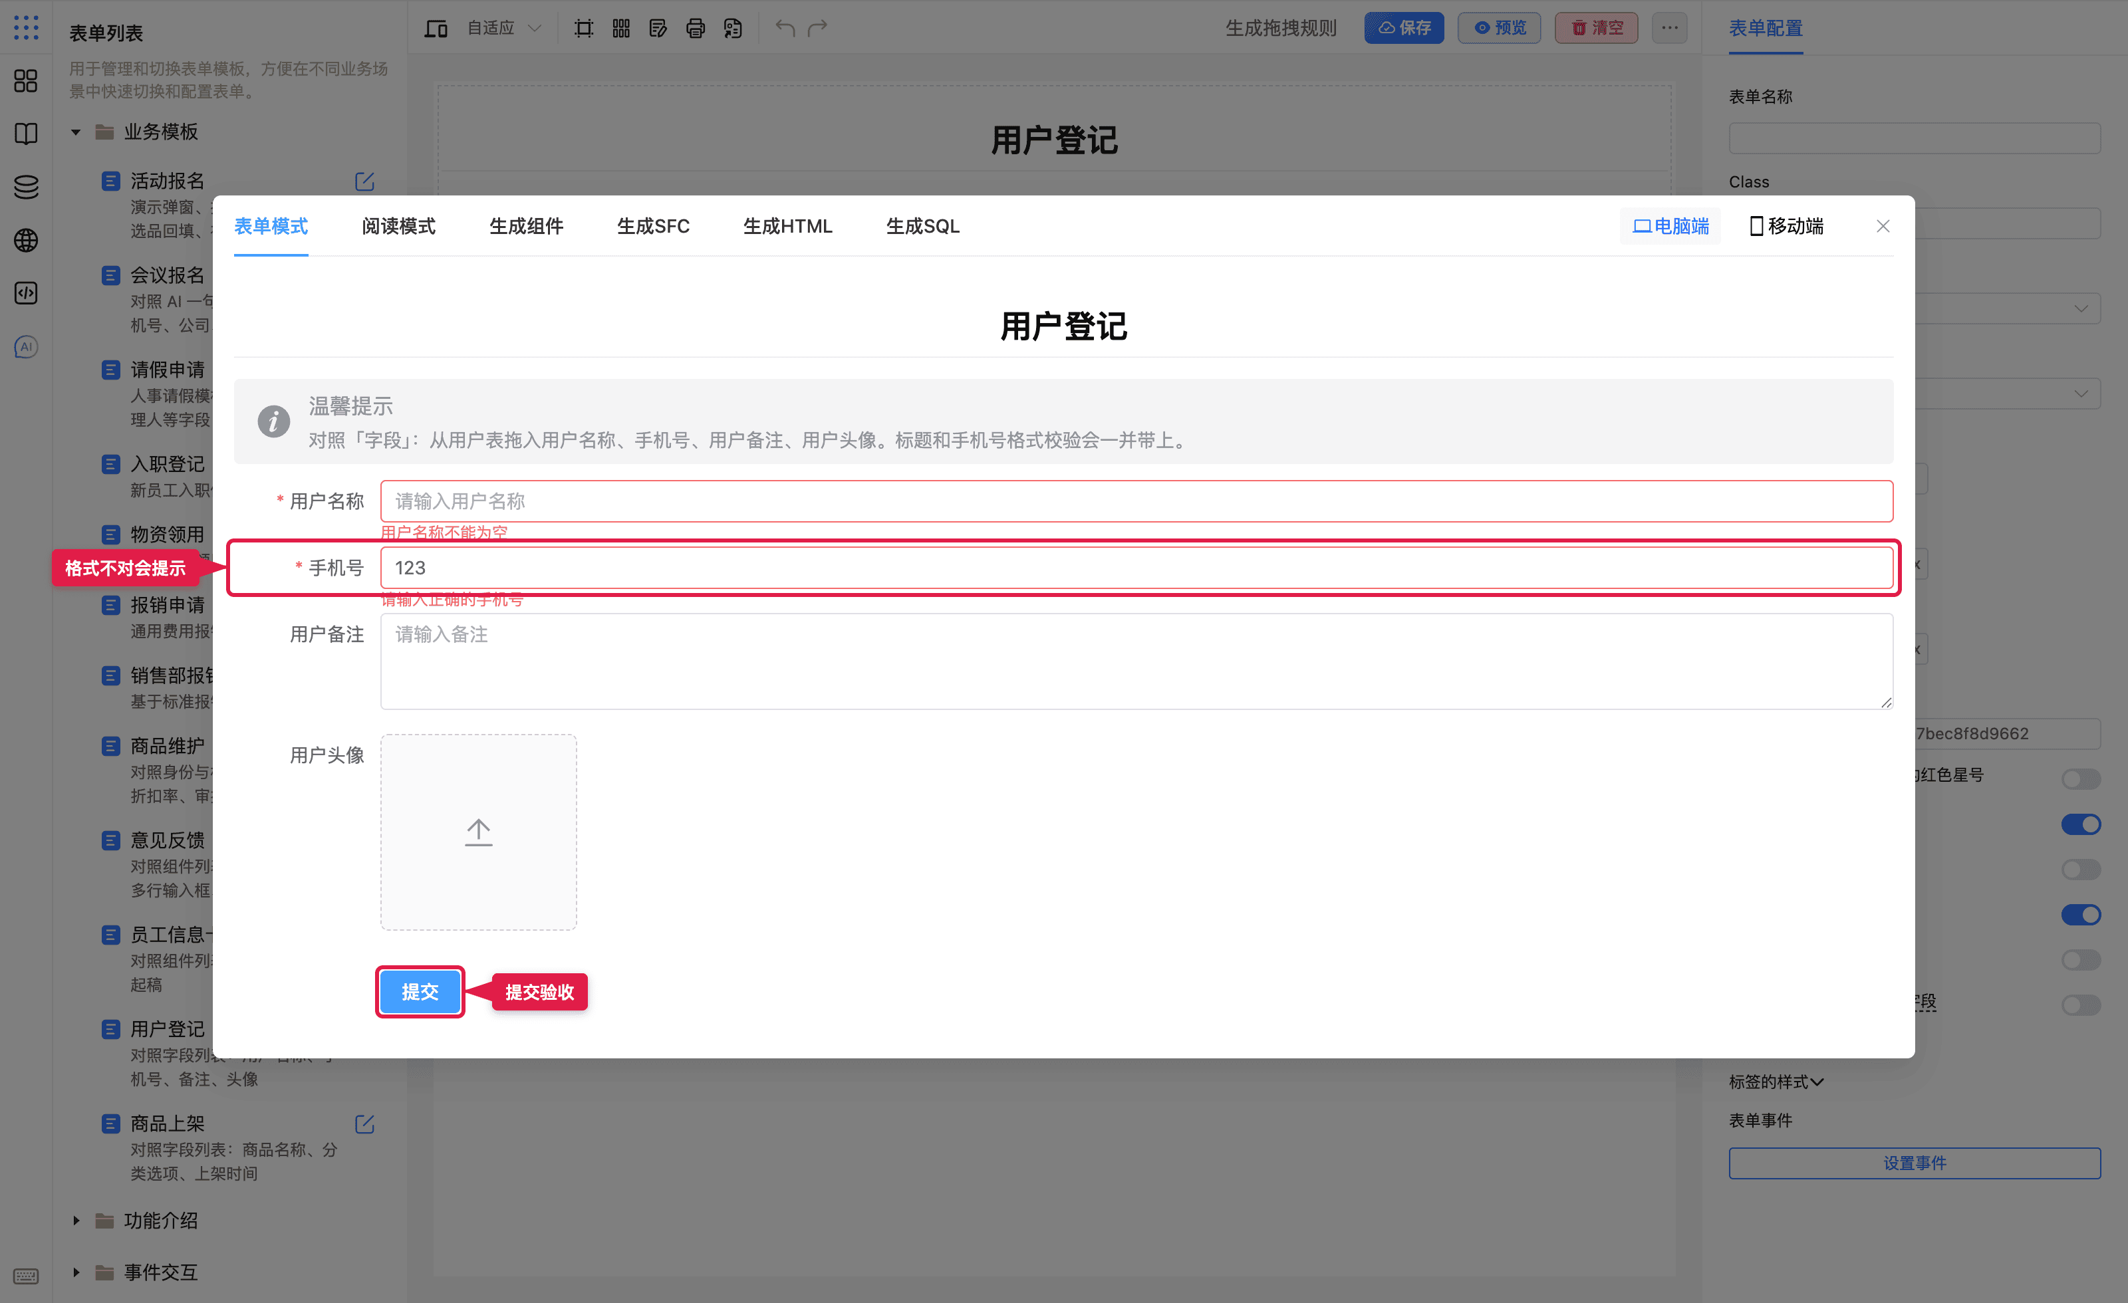This screenshot has height=1303, width=2128.
Task: Open the 自适应 size dropdown
Action: (504, 28)
